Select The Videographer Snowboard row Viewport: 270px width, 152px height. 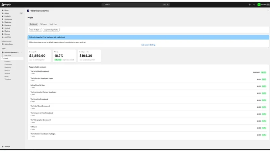(x=148, y=121)
